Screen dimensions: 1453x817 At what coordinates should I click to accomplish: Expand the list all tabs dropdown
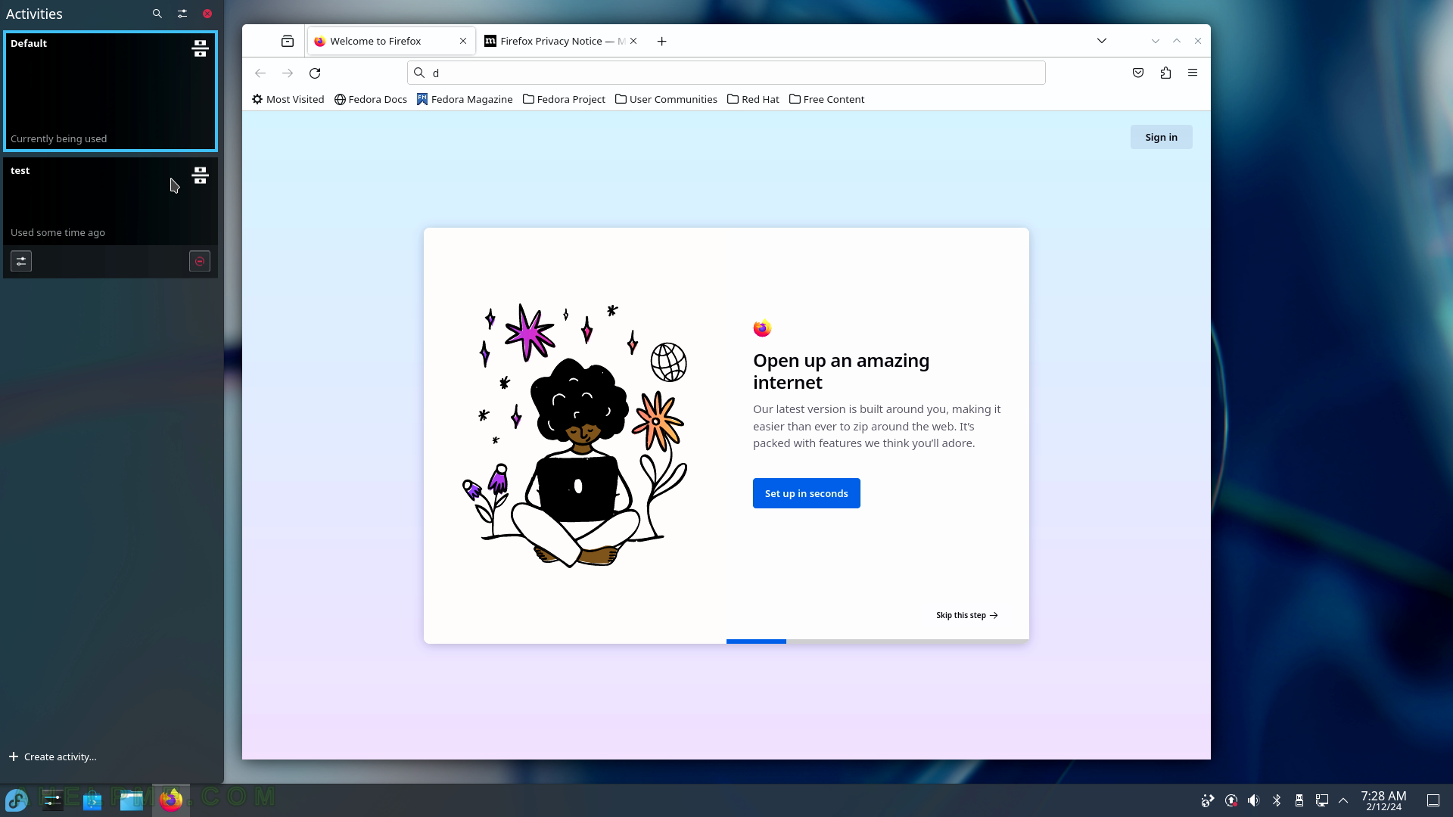click(1102, 41)
